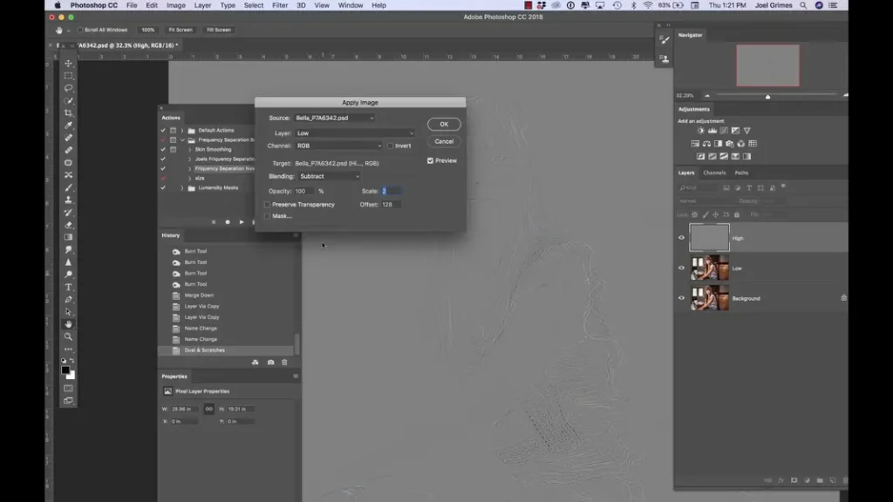Toggle the Invert checkbox

tap(390, 146)
